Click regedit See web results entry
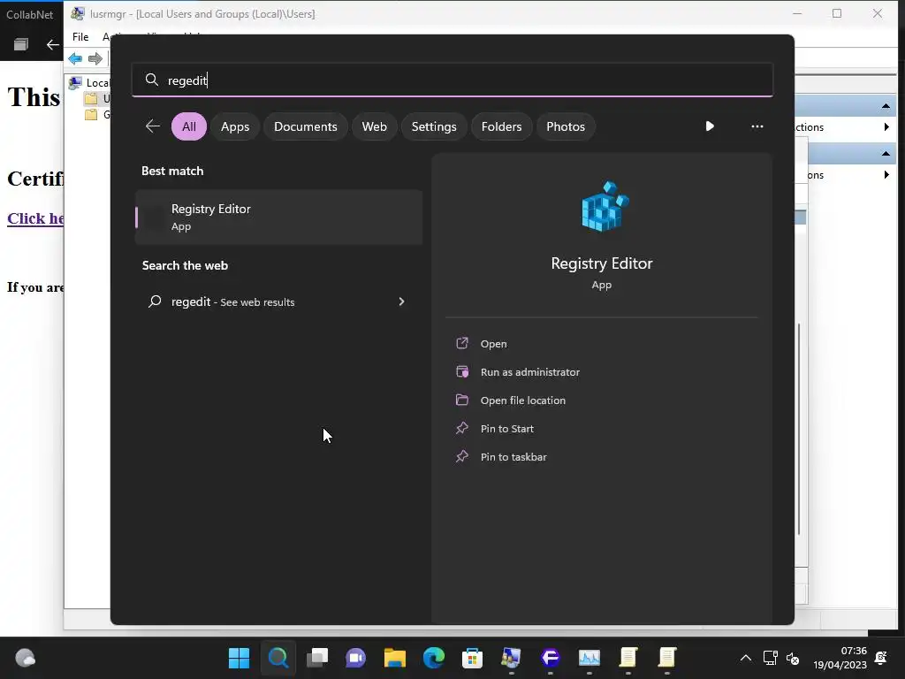 click(277, 301)
